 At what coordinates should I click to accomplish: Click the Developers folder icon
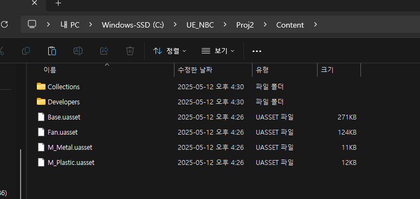(x=41, y=102)
